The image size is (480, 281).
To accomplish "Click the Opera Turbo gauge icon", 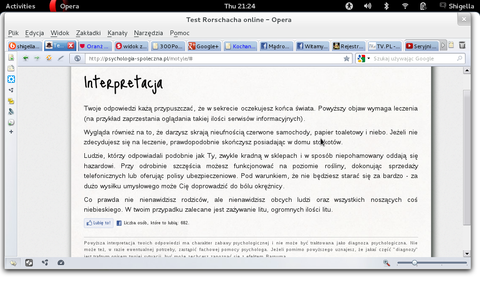I will 61,263.
